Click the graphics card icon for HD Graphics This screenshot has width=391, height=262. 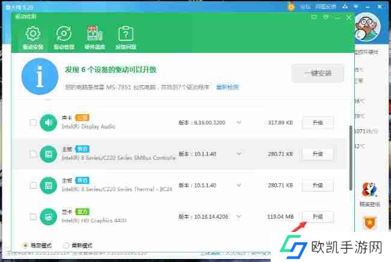pos(48,217)
